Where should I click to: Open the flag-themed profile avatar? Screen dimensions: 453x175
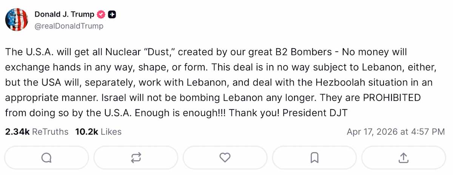coord(17,20)
